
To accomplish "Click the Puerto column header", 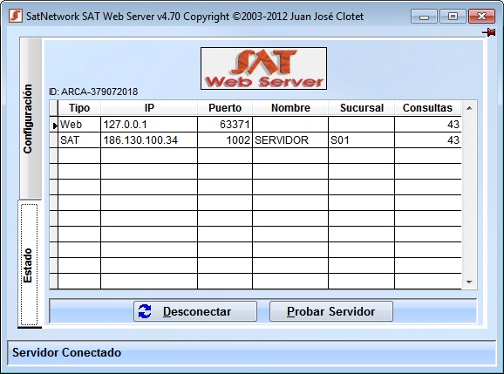I will coord(225,108).
